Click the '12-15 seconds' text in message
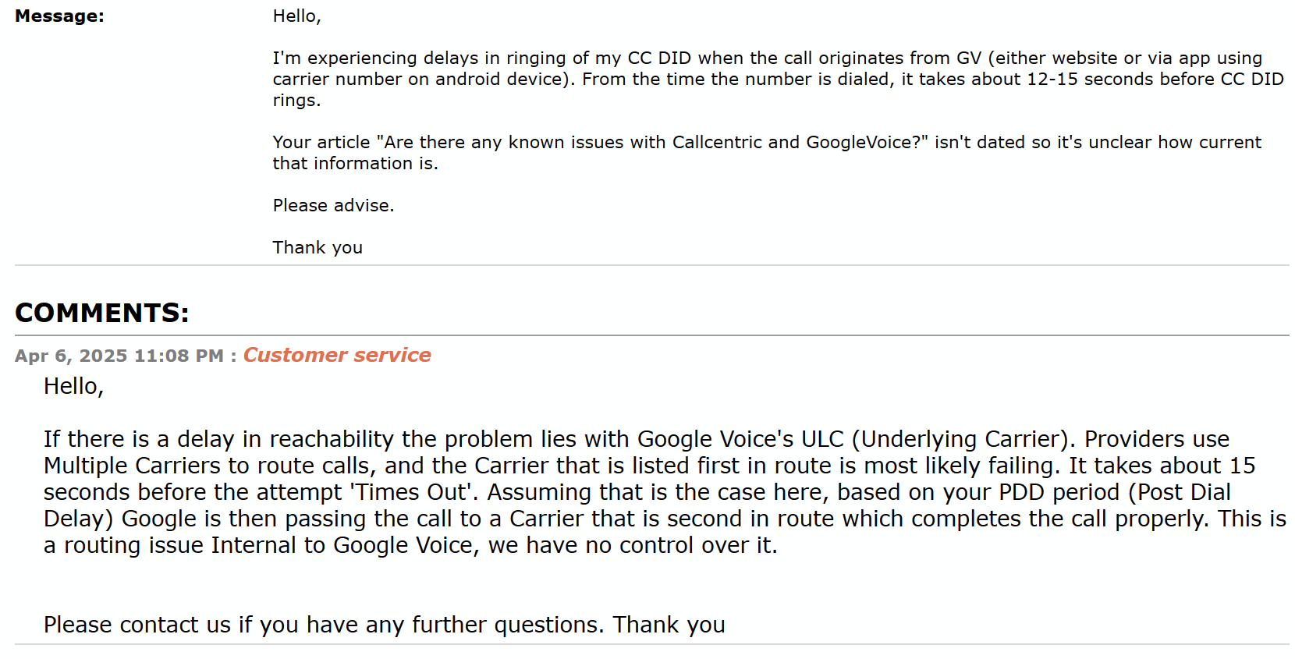 [x=1090, y=80]
